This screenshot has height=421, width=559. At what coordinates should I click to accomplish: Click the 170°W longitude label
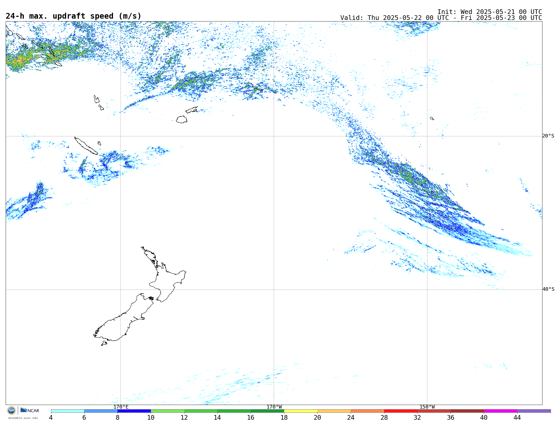[x=274, y=407]
